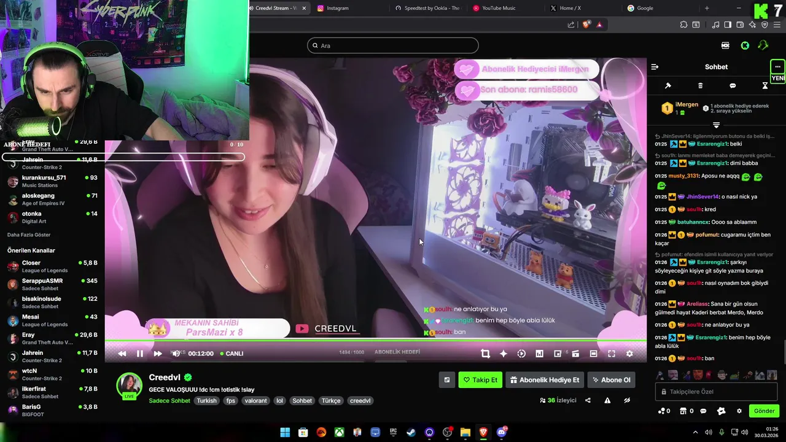The height and width of the screenshot is (442, 786).
Task: Pause the stream
Action: (140, 354)
